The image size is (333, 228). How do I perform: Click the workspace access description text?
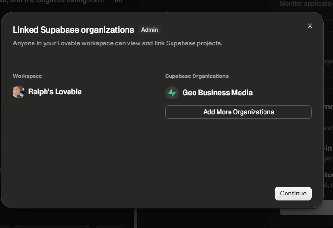tap(118, 43)
